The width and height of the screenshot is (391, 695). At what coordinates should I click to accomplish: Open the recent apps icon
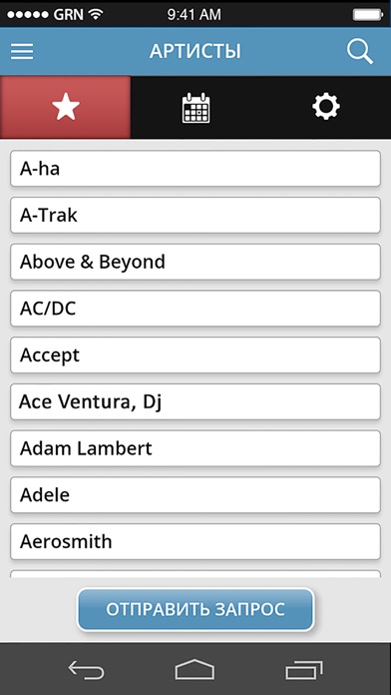[x=304, y=670]
